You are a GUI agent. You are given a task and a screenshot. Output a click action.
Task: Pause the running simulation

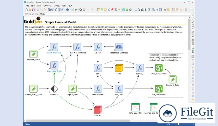tap(84, 10)
